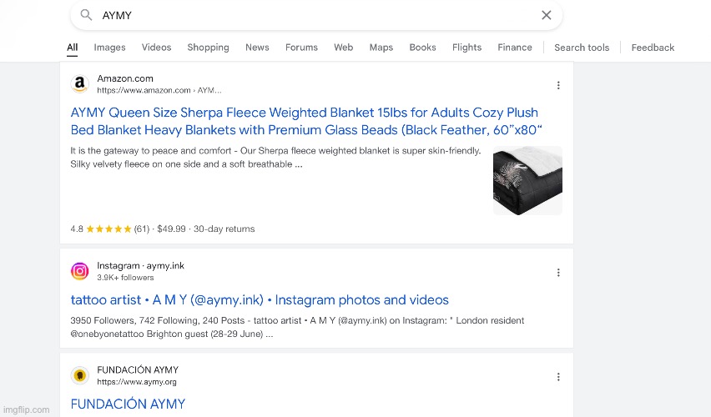Open the three-dot menu on the Amazon result

558,85
